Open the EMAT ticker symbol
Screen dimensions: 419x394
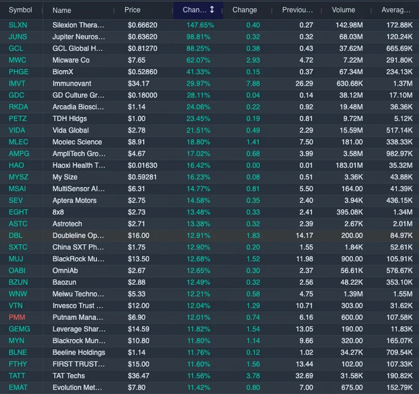(x=18, y=387)
